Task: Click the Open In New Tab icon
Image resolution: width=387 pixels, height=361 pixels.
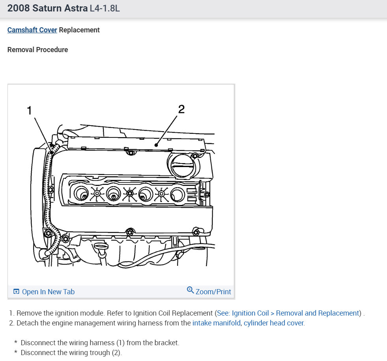Action: coord(16,291)
